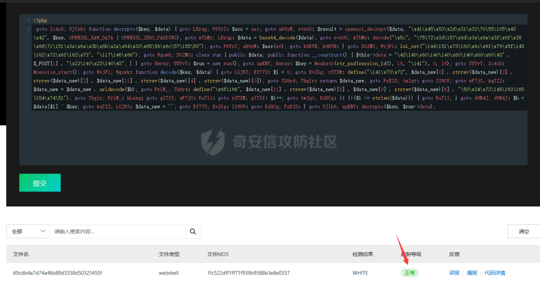Focus the 请输入搜索内容 search field
Screen dimensions: 540x283
117,231
